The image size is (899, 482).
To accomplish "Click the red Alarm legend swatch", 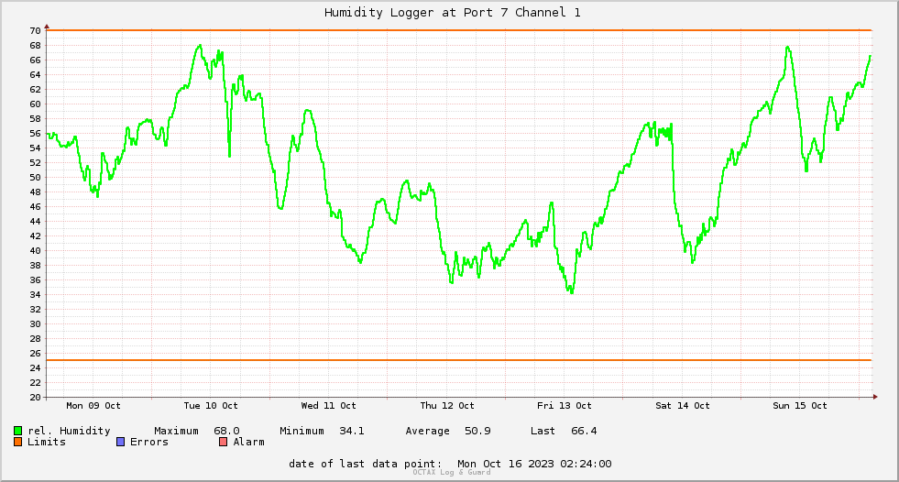I will (x=223, y=442).
